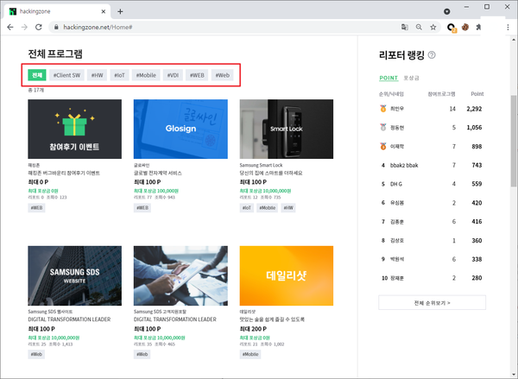This screenshot has width=518, height=379.
Task: Open the translate page icon
Action: coord(405,27)
